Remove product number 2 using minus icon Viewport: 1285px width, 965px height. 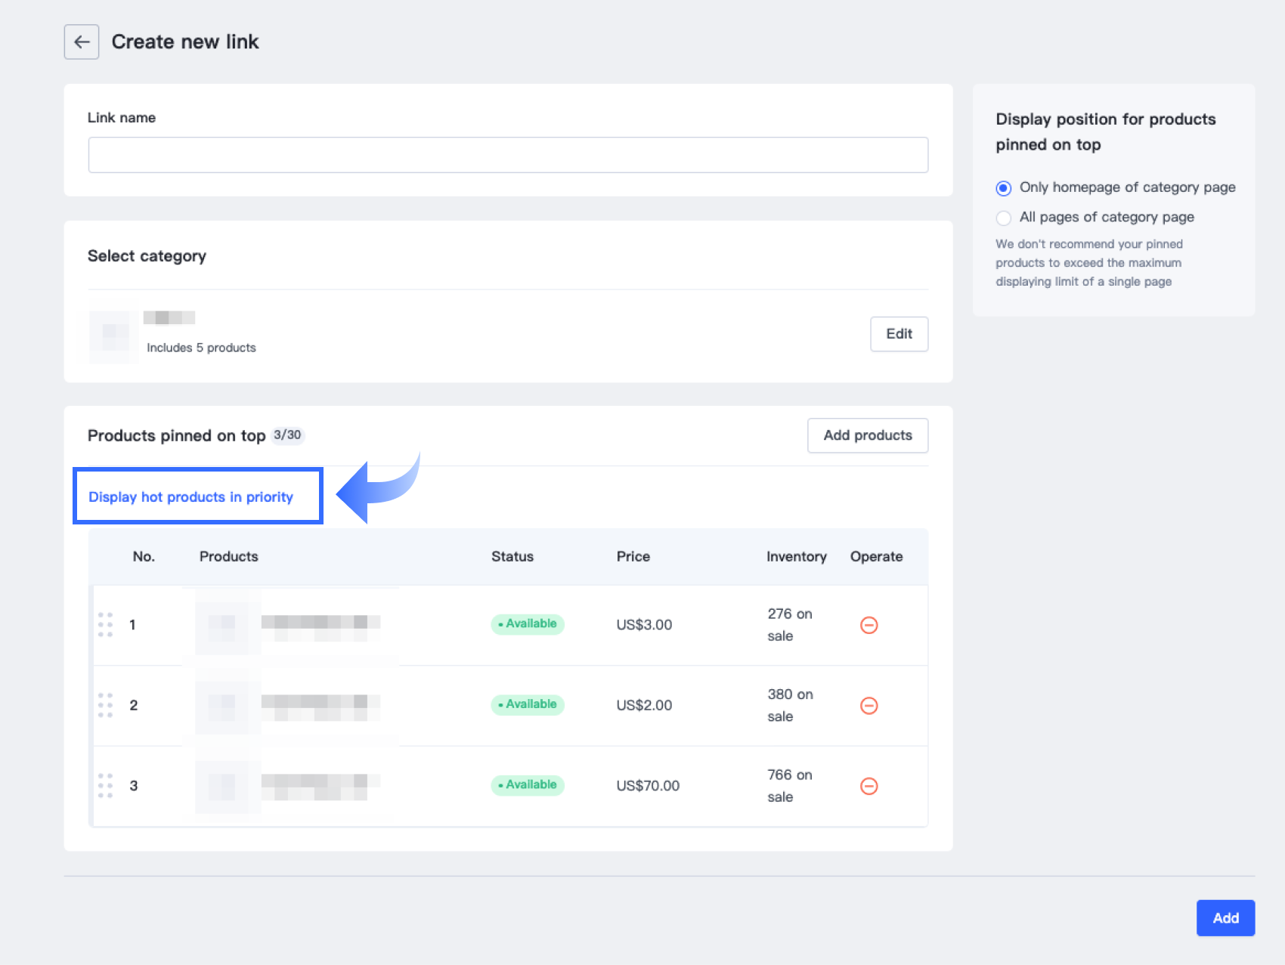869,706
